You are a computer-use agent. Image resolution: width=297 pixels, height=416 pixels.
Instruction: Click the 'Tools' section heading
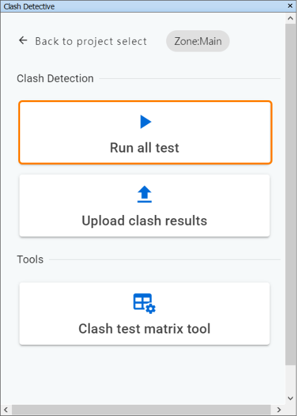30,260
